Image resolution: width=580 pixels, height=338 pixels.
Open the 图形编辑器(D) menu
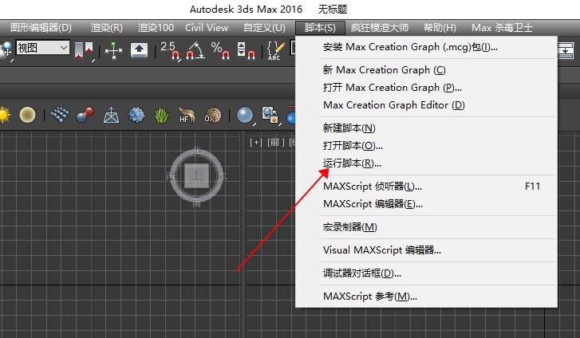pos(41,28)
